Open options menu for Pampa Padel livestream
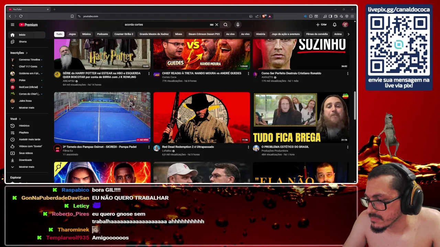The image size is (440, 247). point(149,147)
